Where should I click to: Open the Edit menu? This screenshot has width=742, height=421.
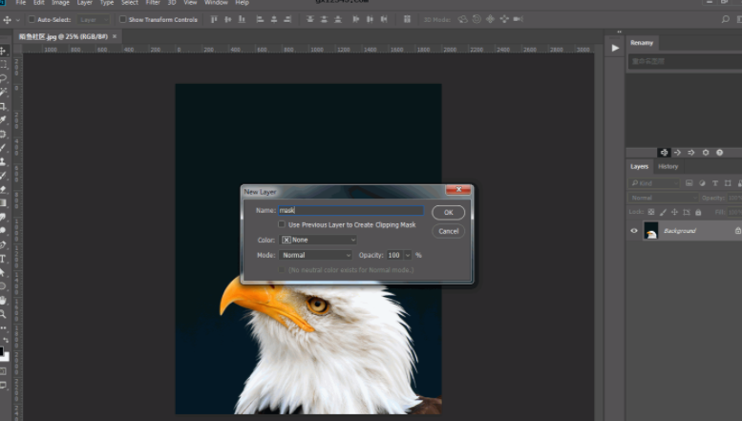39,2
